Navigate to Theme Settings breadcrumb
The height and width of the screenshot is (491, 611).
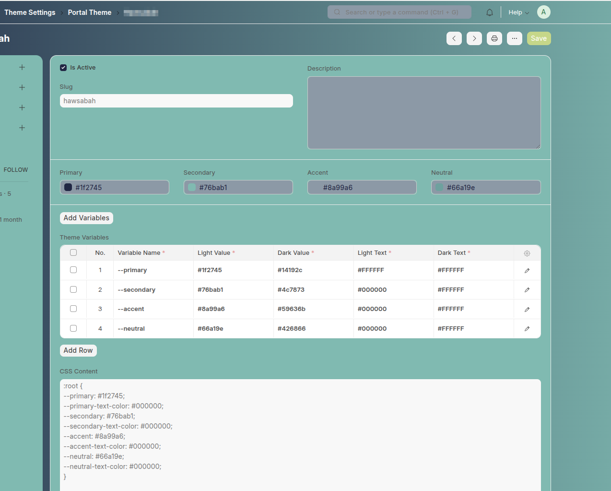30,12
